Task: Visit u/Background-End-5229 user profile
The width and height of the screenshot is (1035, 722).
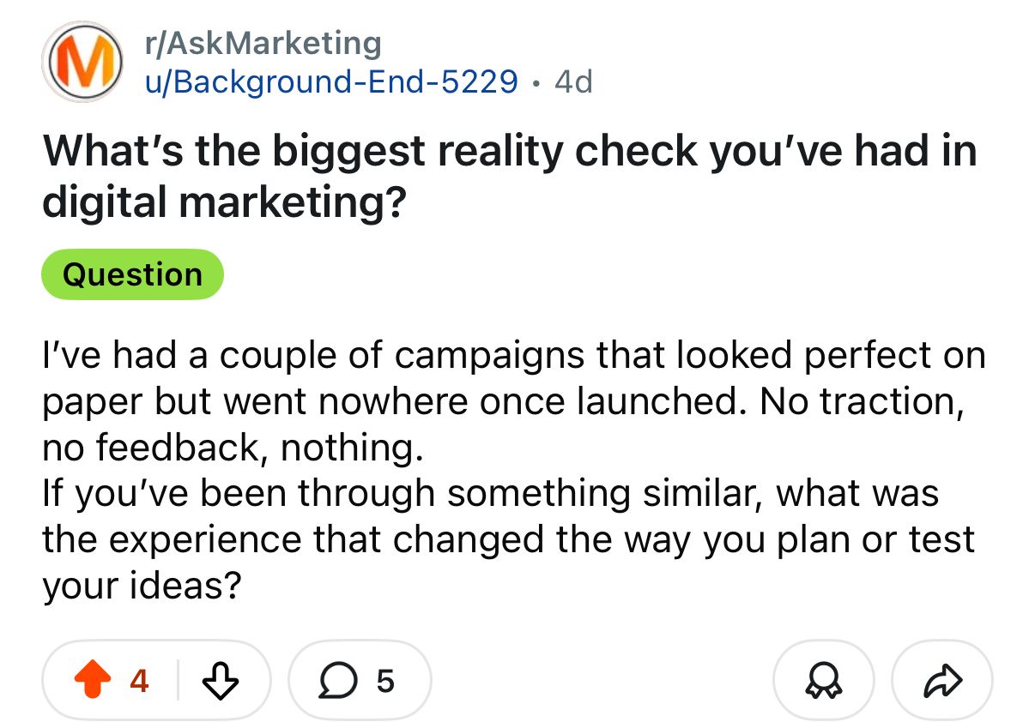Action: coord(330,81)
